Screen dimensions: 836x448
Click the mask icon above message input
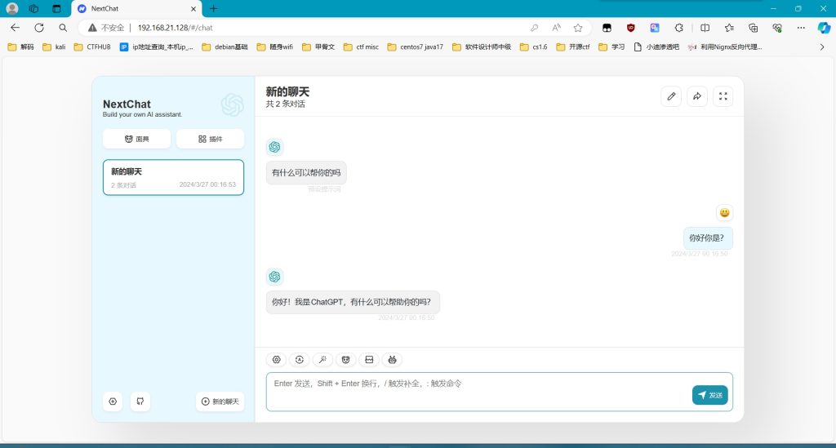tap(346, 359)
